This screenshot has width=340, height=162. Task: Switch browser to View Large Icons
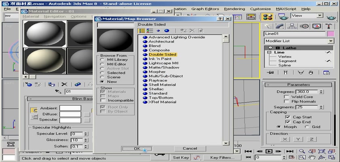pos(167,31)
